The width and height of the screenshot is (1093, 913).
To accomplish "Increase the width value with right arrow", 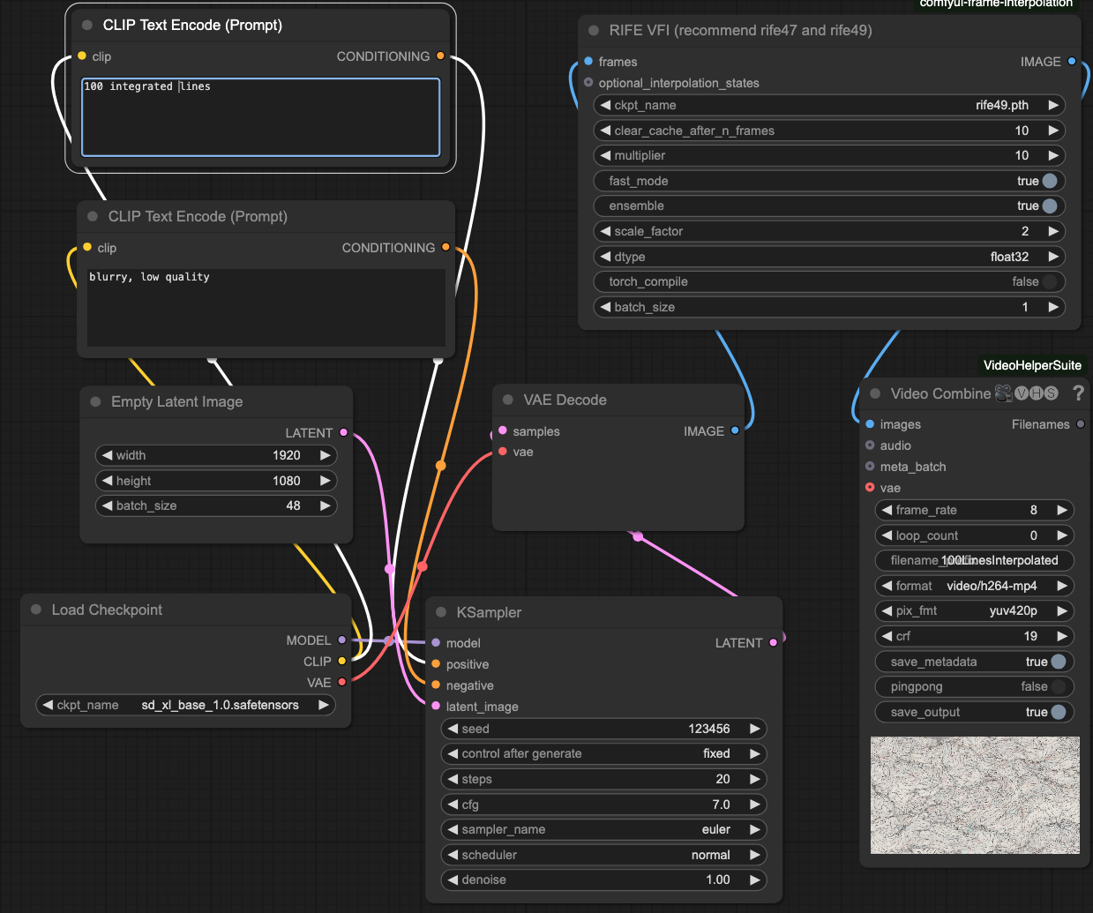I will click(x=325, y=455).
